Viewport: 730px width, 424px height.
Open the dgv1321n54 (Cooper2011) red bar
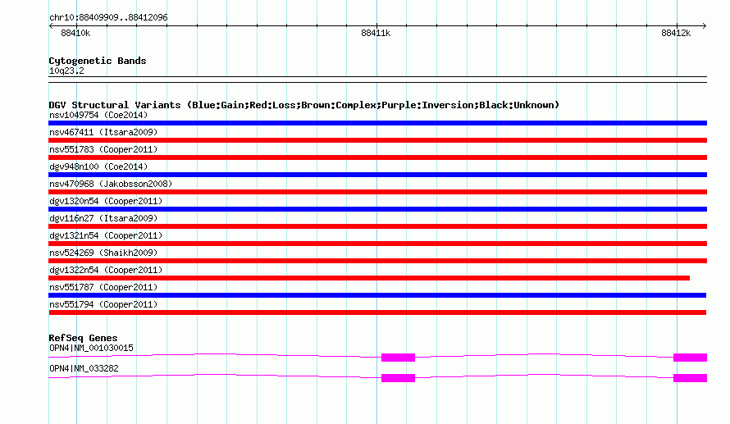(x=377, y=244)
